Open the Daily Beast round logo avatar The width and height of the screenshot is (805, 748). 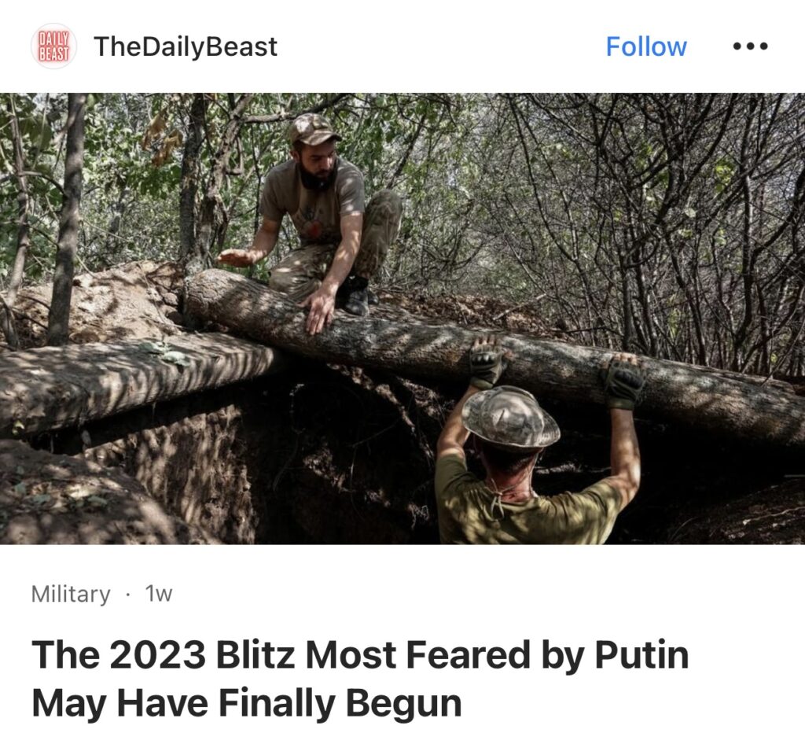point(53,46)
